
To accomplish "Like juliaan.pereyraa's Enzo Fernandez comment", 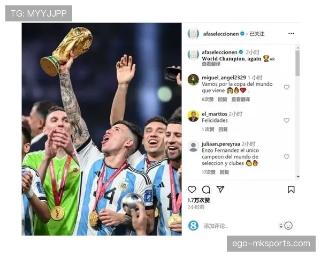I will pos(287,157).
